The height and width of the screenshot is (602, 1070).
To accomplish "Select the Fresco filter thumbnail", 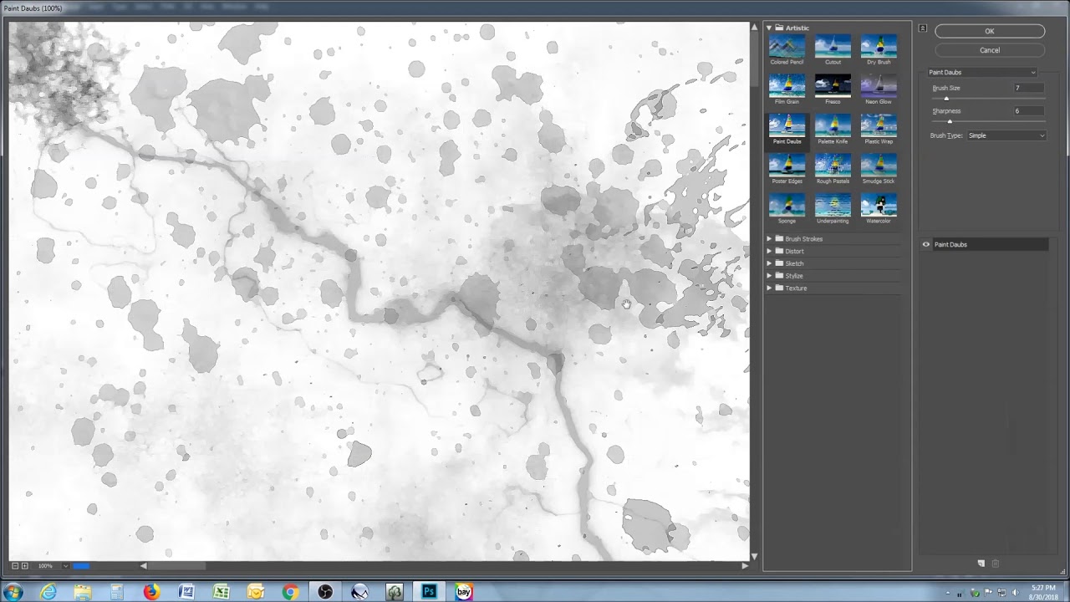I will pos(833,85).
